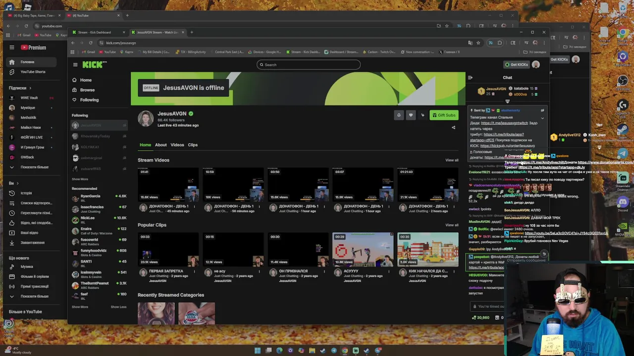Open Telegram from the taskbar
Viewport: 634px width, 356px height.
point(334,351)
